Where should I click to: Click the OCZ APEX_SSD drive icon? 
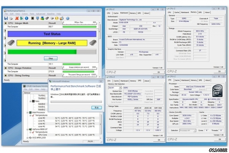[x=30, y=138]
